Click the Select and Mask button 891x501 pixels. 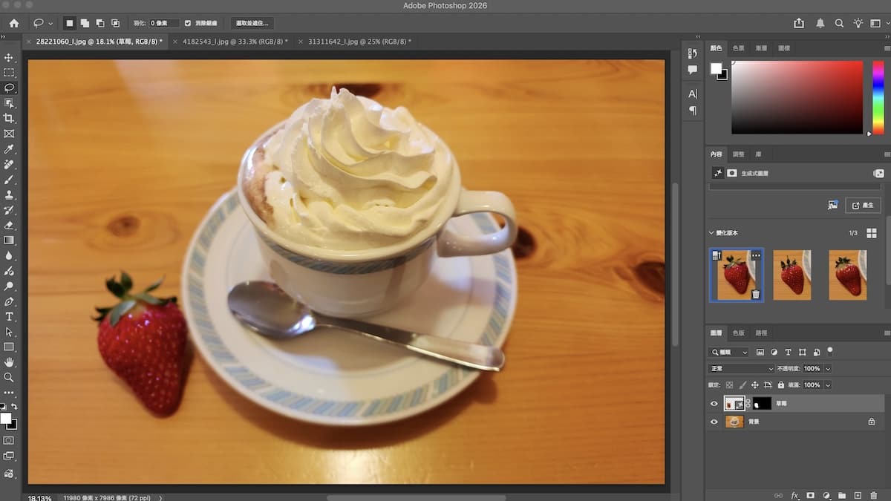click(x=252, y=23)
